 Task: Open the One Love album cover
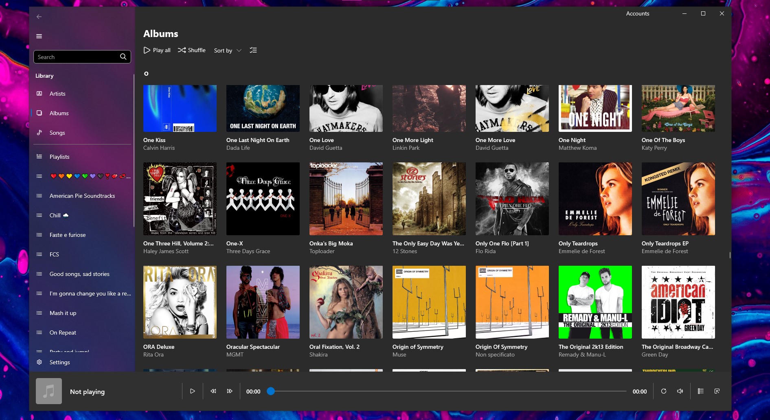346,108
